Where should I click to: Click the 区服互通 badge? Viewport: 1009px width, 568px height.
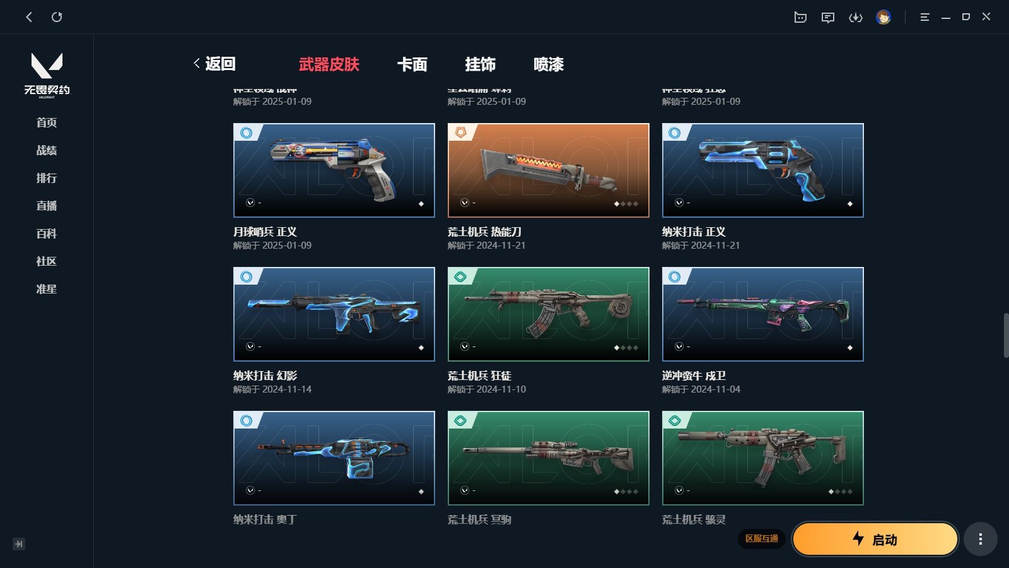click(x=762, y=538)
